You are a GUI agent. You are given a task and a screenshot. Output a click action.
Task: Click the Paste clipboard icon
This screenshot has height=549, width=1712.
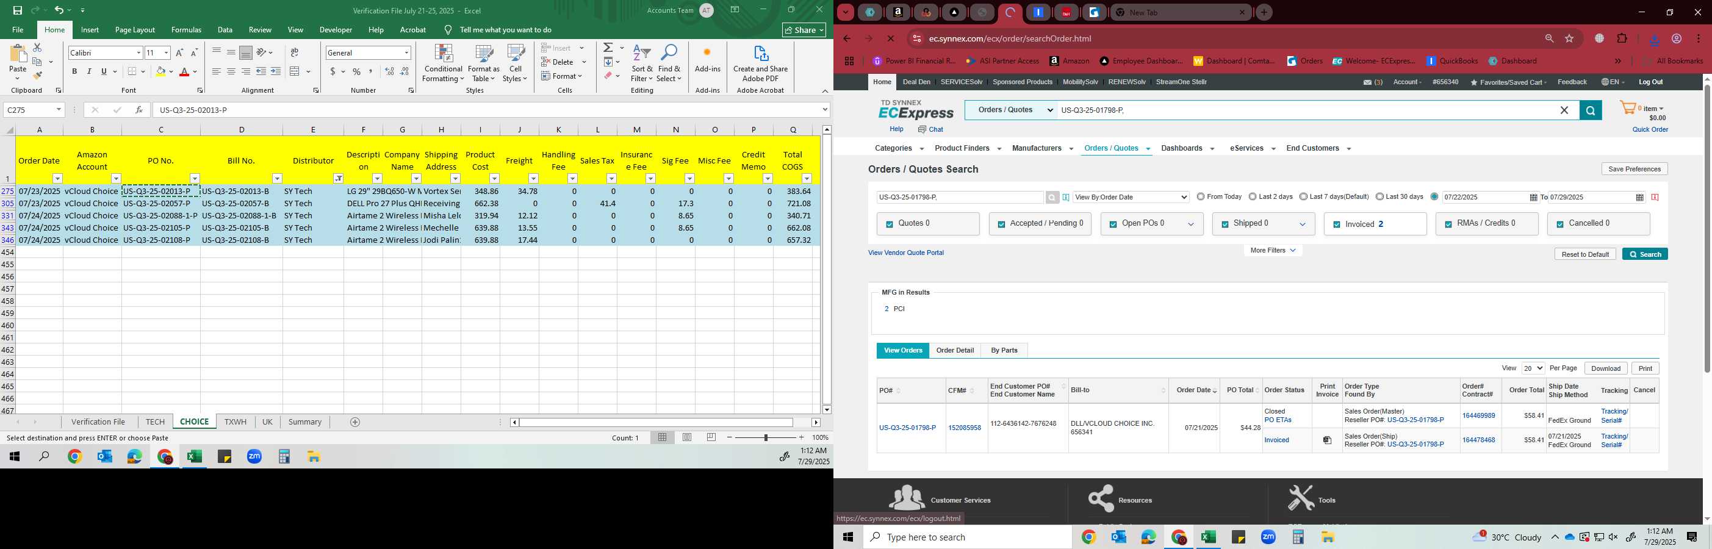click(x=18, y=54)
